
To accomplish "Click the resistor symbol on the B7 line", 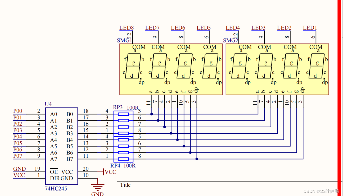I will (x=123, y=159).
